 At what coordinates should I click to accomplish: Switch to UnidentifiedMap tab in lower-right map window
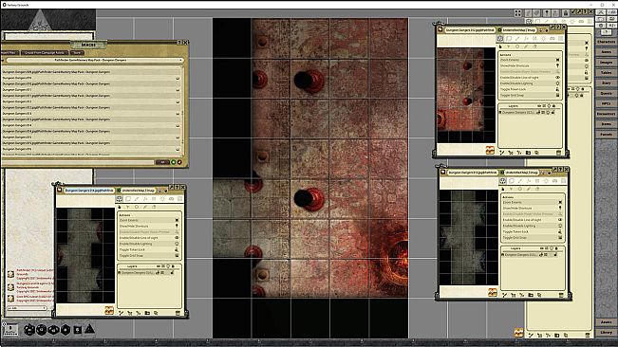[x=521, y=173]
